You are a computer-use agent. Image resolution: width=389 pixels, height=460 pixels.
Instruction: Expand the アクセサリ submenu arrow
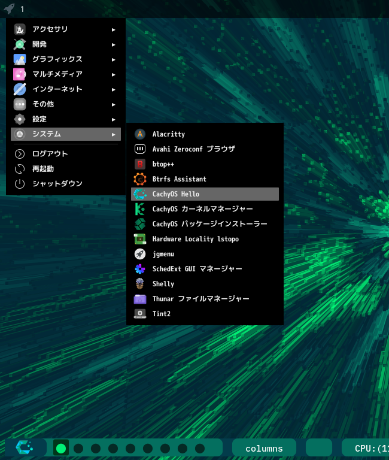[x=114, y=29]
